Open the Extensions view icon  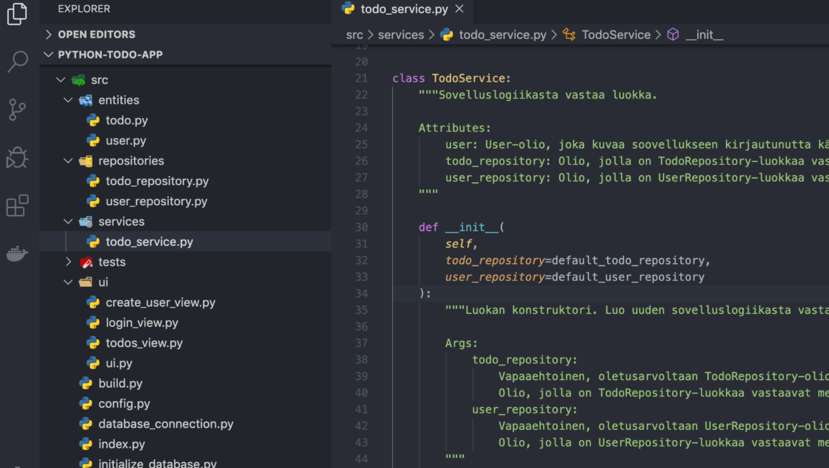pos(17,206)
